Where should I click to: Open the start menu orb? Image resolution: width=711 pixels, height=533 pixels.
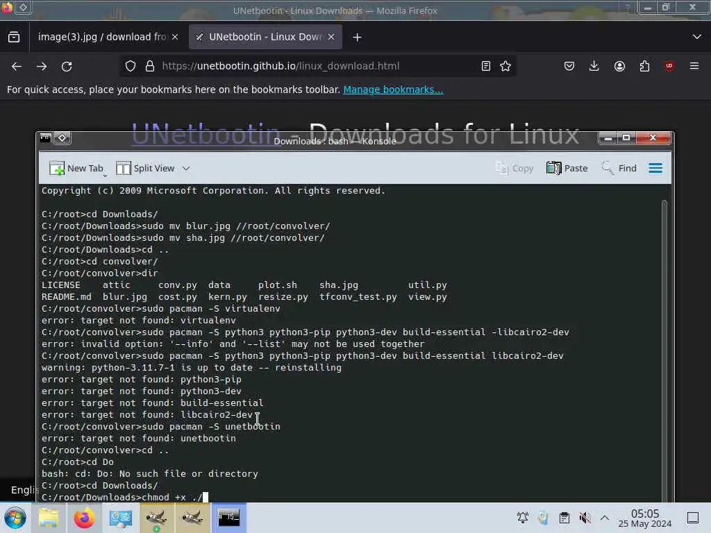(15, 518)
